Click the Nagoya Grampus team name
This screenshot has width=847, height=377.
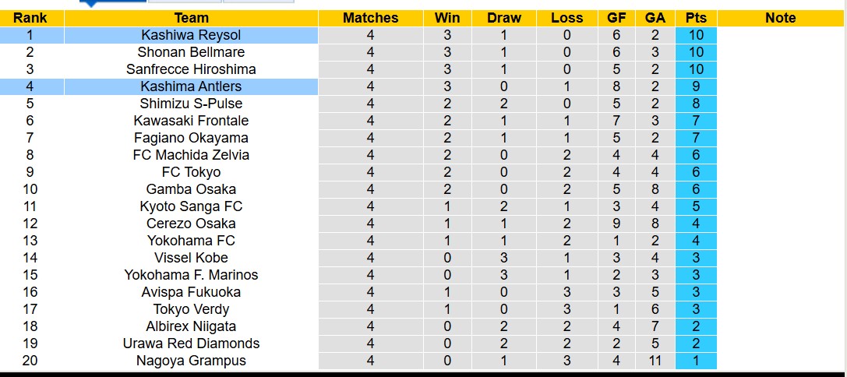click(191, 361)
